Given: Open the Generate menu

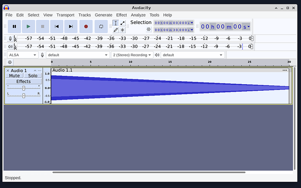Looking at the screenshot, I should click(x=103, y=15).
